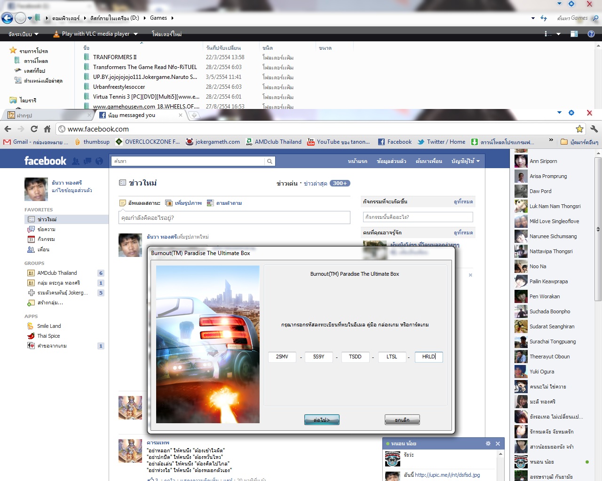Open ข้อความ (messages) in Facebook sidebar
Screen dimensions: 602x481
click(47, 229)
